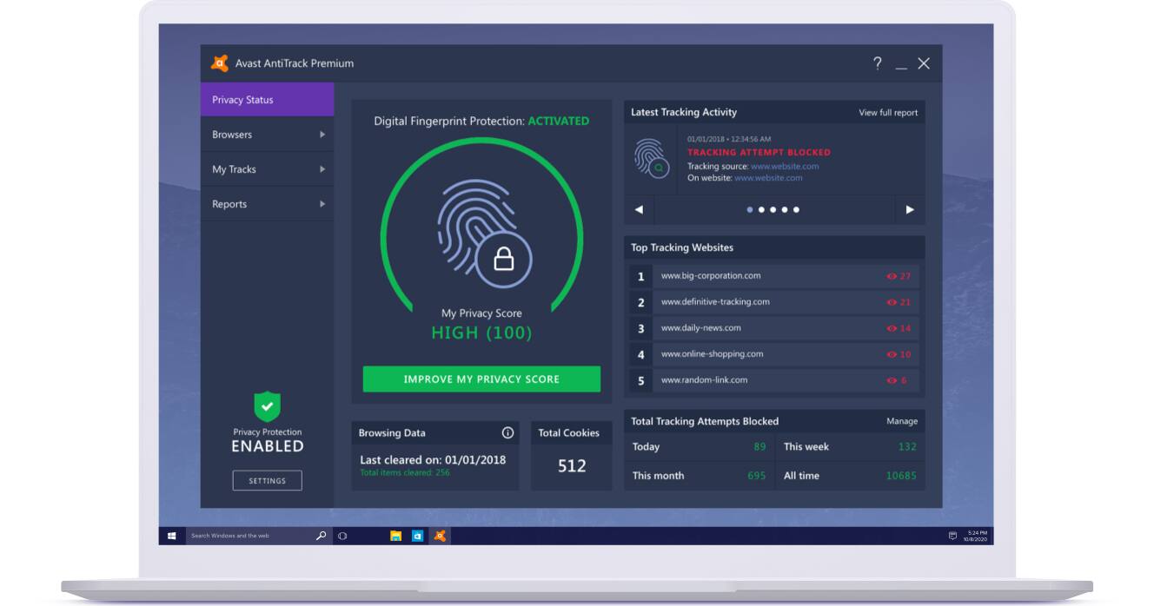Go to previous tracking activity with left arrow
This screenshot has height=606, width=1154.
(639, 209)
